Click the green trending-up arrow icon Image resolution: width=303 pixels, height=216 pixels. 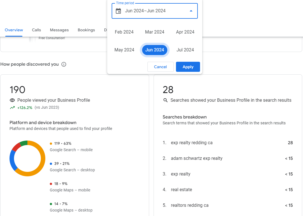tap(12, 108)
